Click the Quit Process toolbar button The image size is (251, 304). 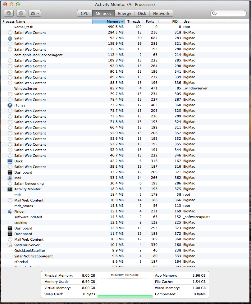pos(9,13)
